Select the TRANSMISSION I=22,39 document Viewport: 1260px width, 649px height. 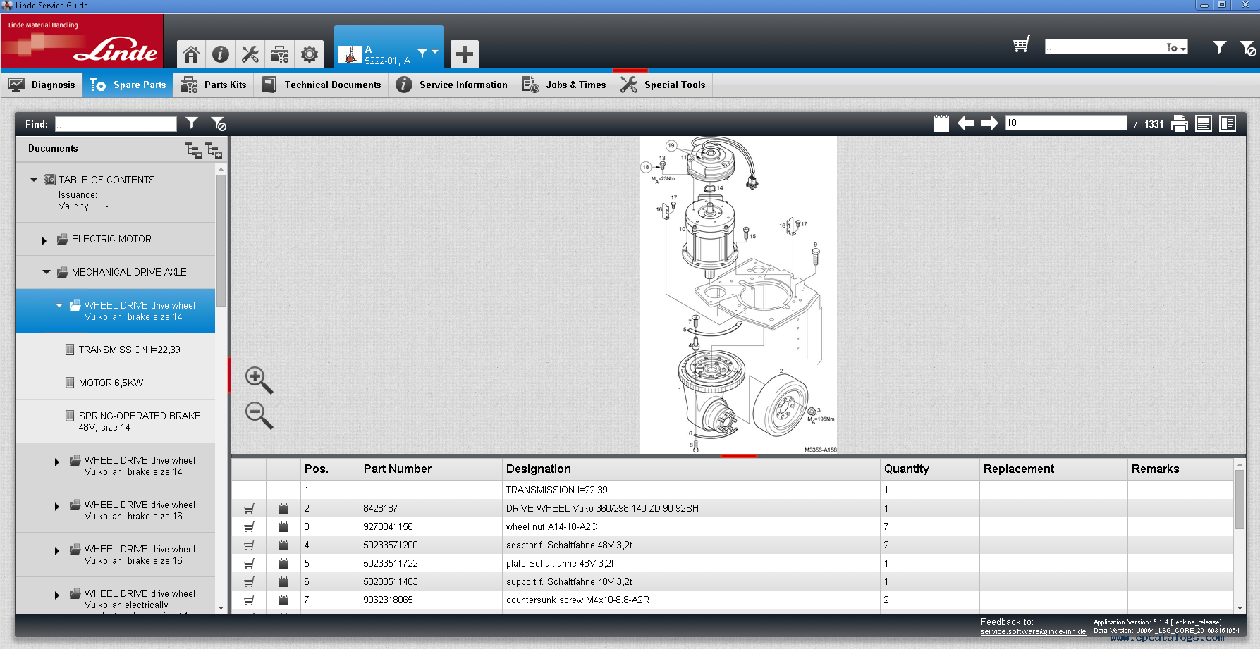(129, 349)
